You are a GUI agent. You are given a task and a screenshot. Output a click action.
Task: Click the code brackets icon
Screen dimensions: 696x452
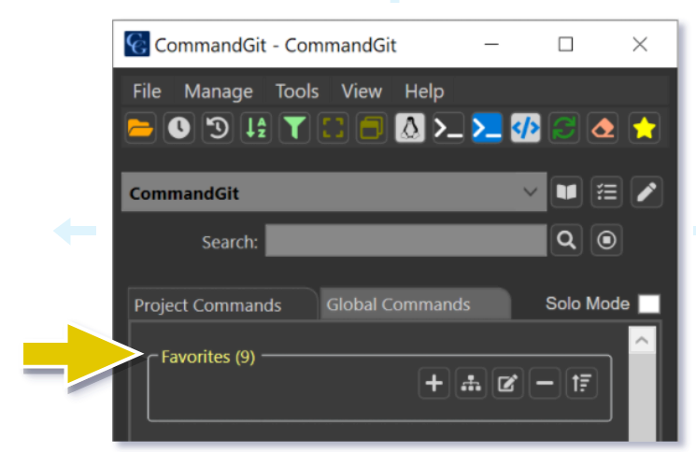pos(525,129)
